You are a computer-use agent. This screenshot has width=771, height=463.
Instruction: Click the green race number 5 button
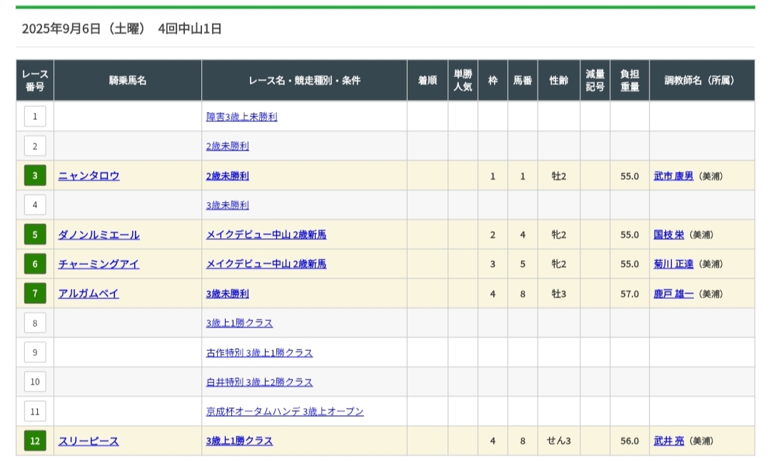point(35,235)
